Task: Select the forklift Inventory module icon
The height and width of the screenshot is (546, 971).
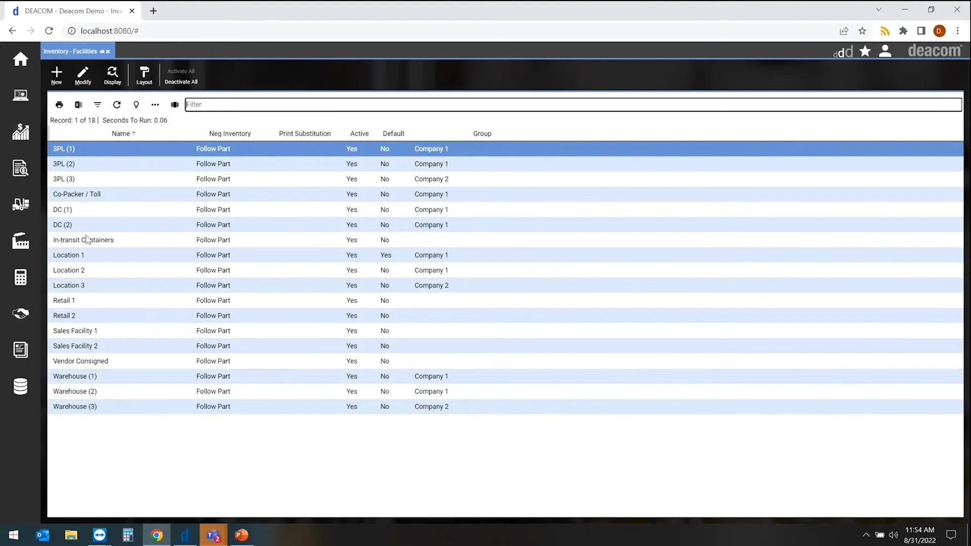Action: click(x=20, y=204)
